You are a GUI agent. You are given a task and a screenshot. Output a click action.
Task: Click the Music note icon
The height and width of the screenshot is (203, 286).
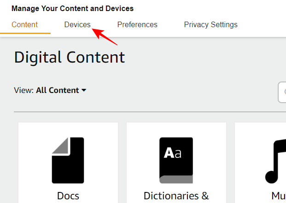[x=275, y=161]
